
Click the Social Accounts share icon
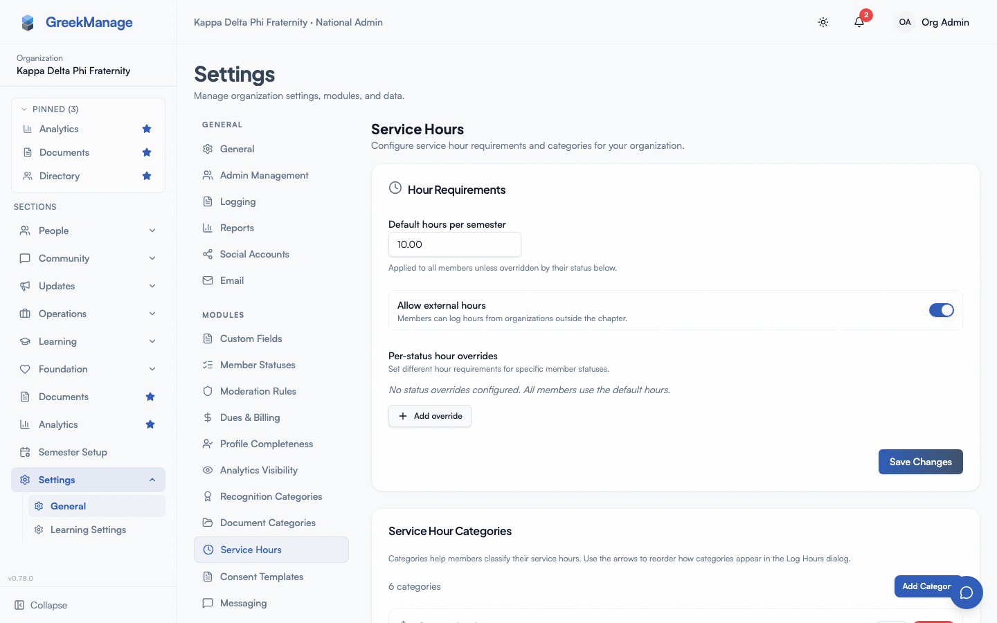(208, 254)
